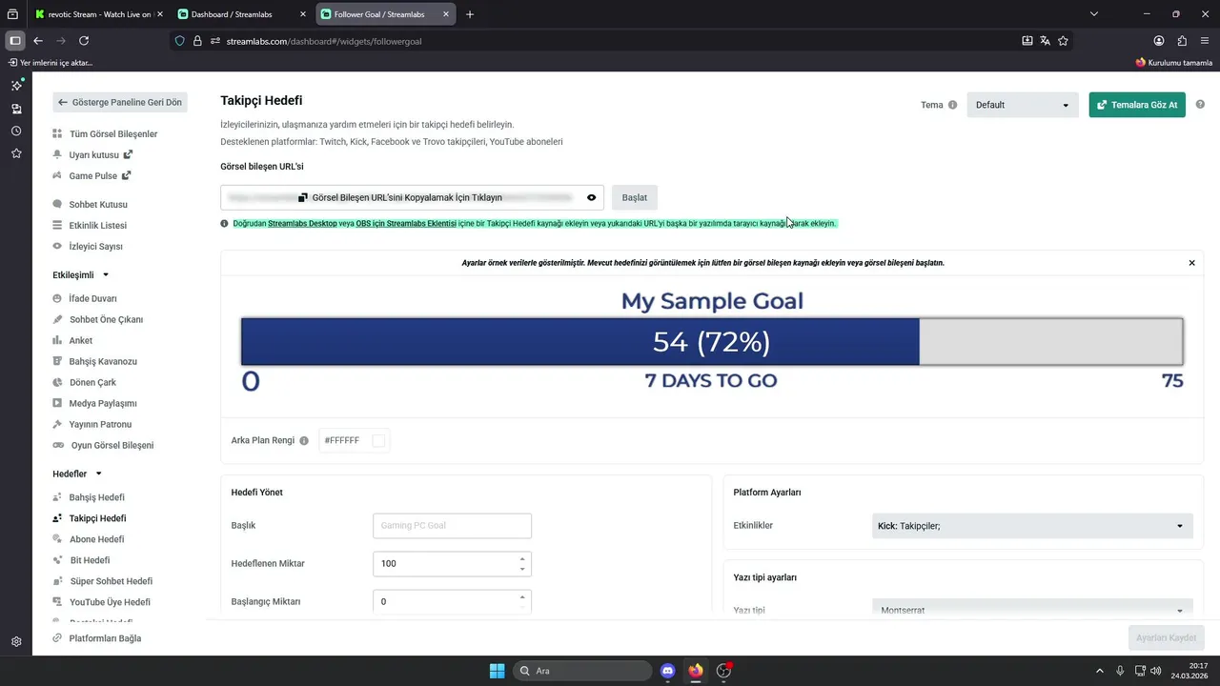Click the Sohbet Kutusu chat icon
This screenshot has height=686, width=1220.
coord(57,205)
